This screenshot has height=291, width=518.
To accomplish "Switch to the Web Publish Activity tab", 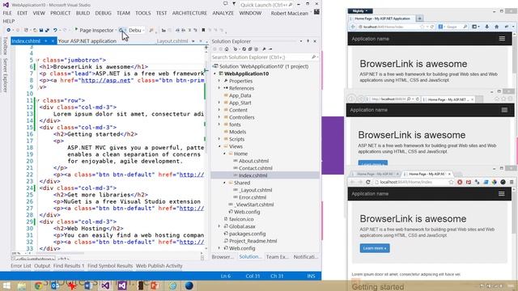I will (159, 266).
